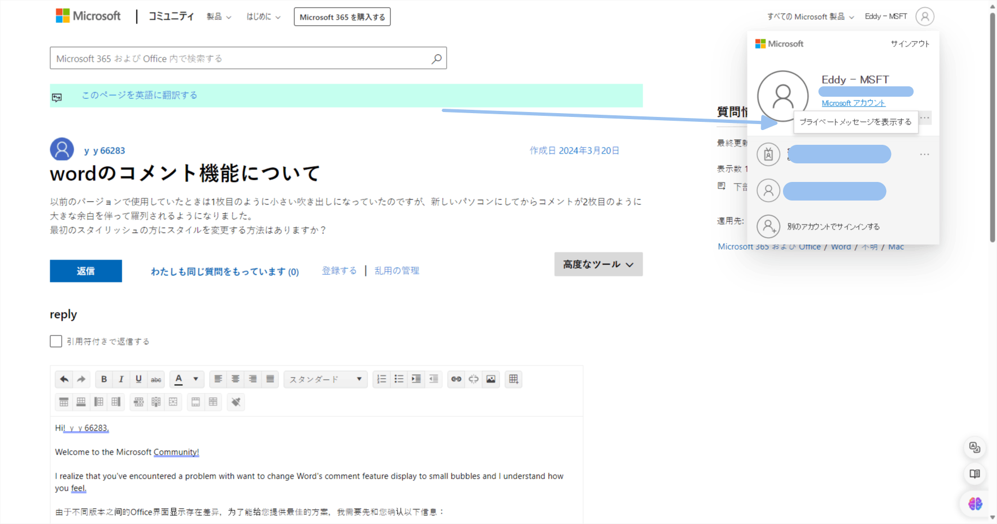Click the translate floating icon
This screenshot has width=997, height=524.
tap(975, 448)
